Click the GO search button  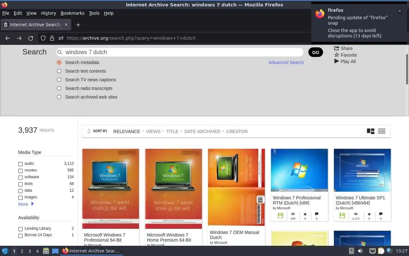316,52
